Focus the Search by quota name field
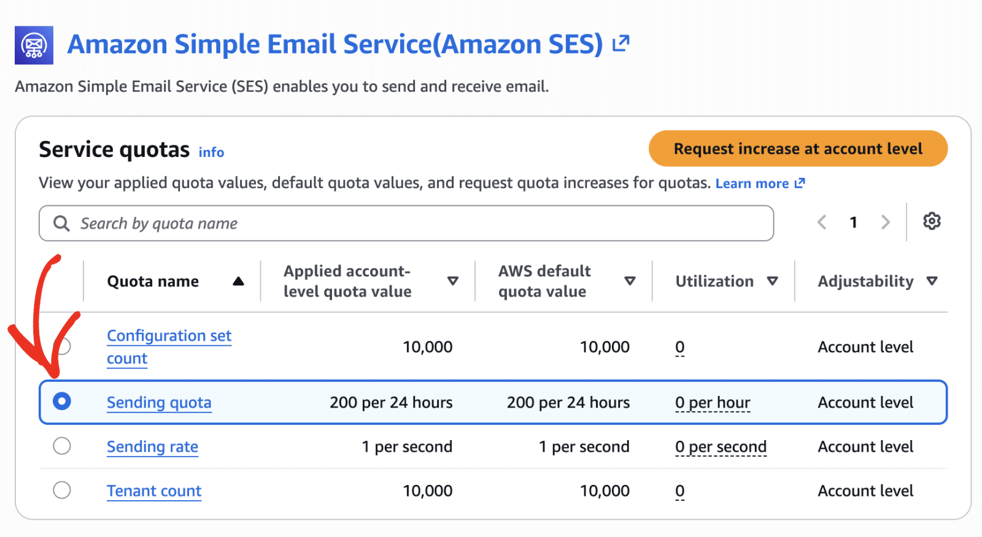The width and height of the screenshot is (982, 537). tap(406, 223)
